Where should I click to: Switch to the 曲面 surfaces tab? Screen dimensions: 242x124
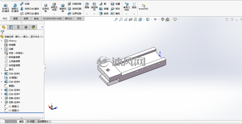pos(26,19)
